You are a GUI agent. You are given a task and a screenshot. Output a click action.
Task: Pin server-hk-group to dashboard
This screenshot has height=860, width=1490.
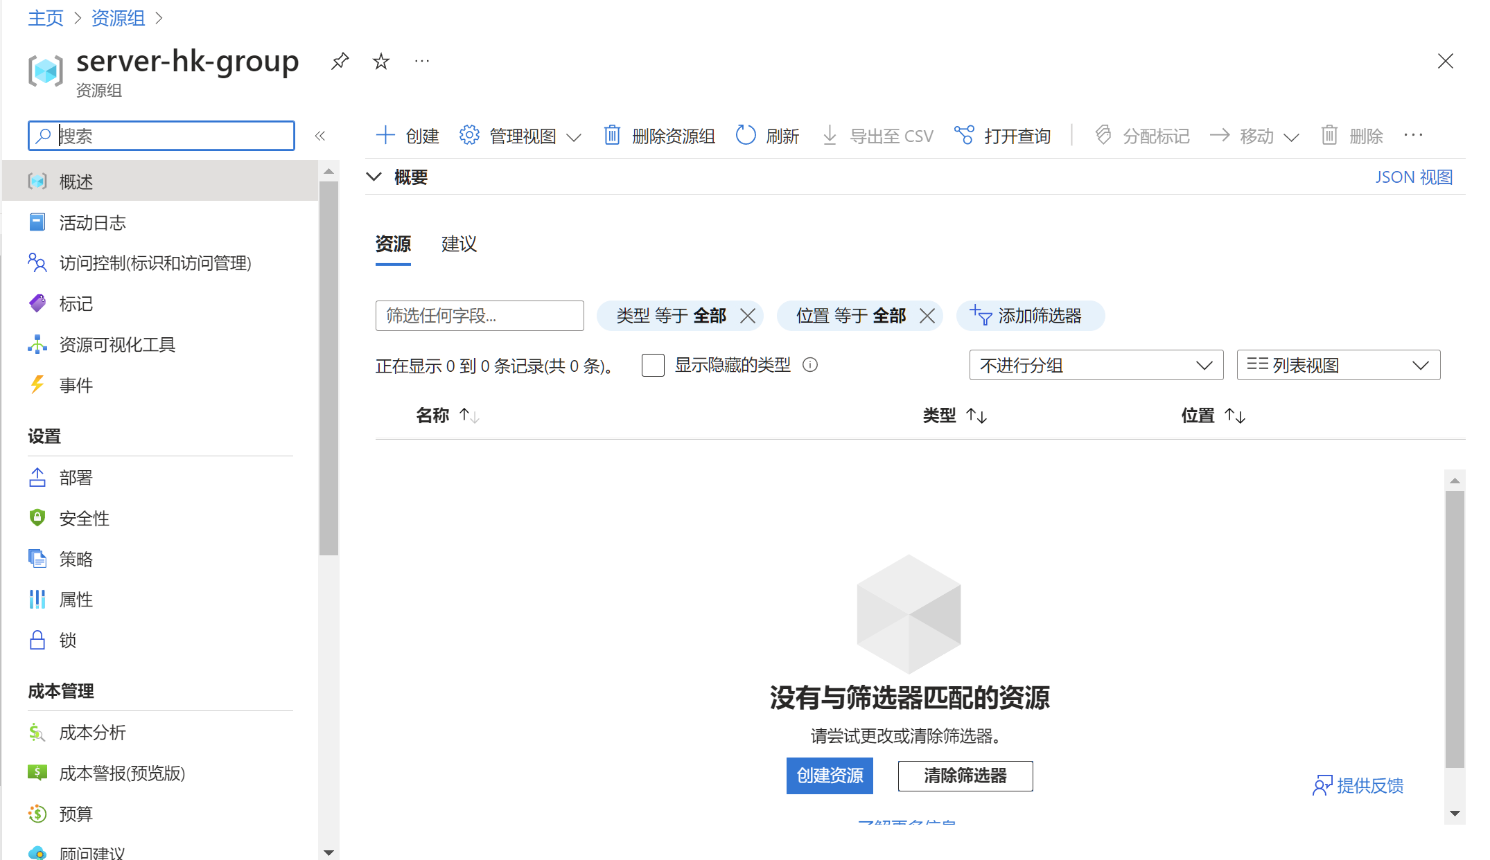point(340,61)
